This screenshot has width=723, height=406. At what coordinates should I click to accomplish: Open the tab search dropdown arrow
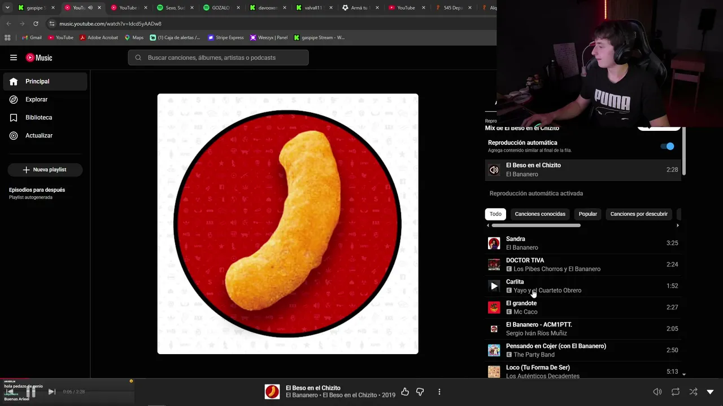(x=7, y=8)
